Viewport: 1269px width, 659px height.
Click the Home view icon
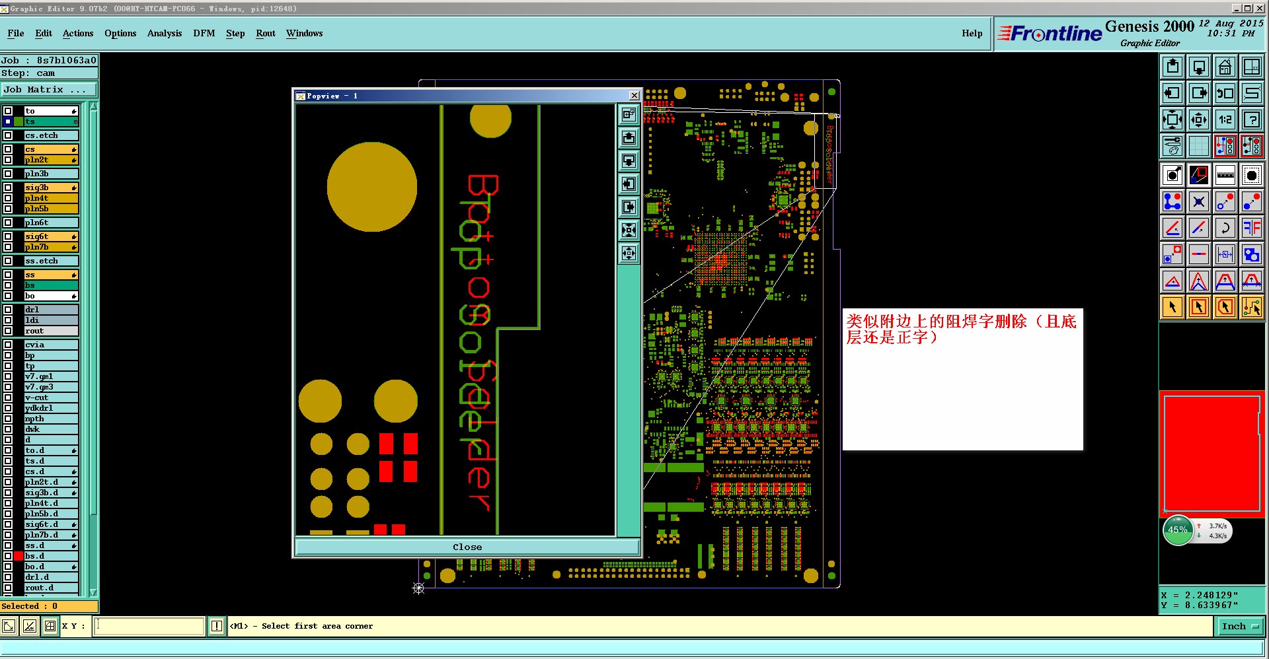point(1225,67)
